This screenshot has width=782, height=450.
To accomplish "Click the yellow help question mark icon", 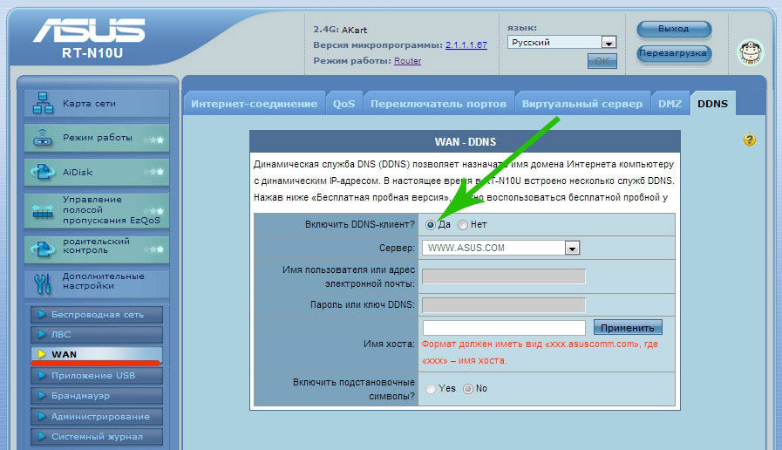I will (749, 140).
